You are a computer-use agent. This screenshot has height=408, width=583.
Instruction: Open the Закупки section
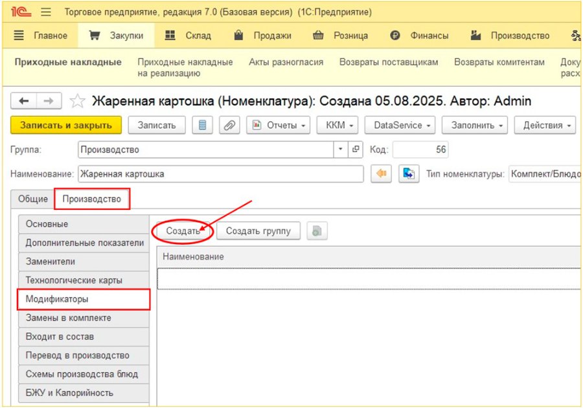click(116, 36)
